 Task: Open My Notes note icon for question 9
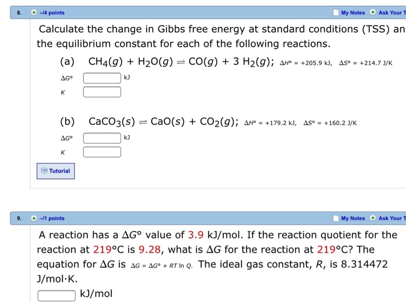[x=336, y=219]
